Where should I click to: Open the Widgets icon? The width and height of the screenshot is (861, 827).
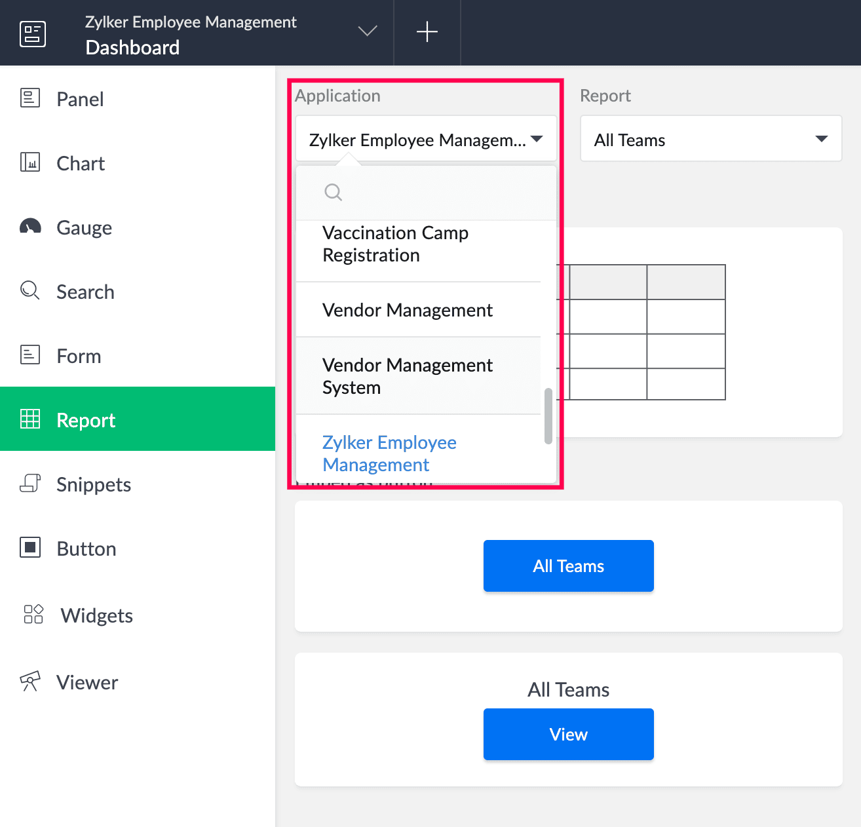(x=33, y=614)
